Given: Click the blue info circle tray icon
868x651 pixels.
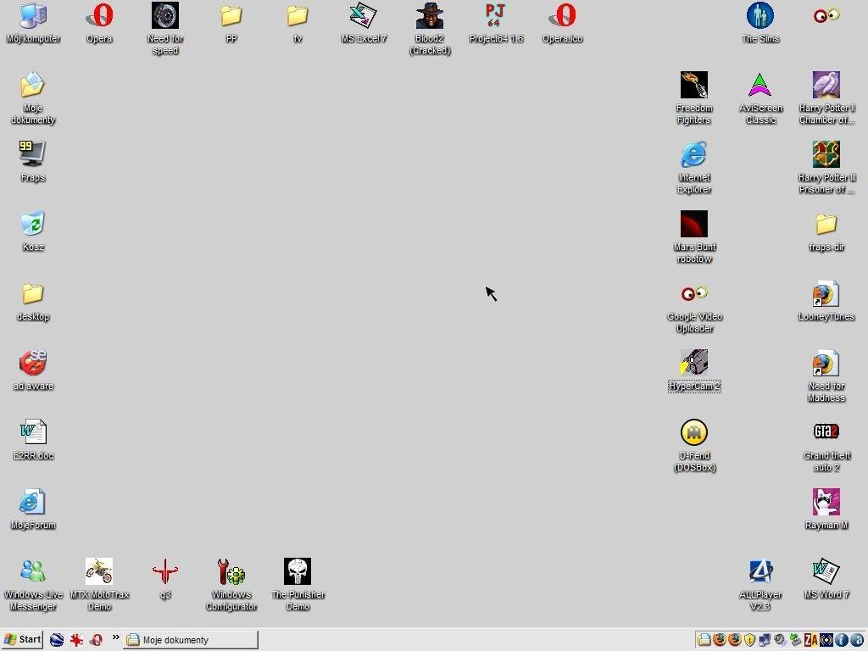Looking at the screenshot, I should click(842, 640).
